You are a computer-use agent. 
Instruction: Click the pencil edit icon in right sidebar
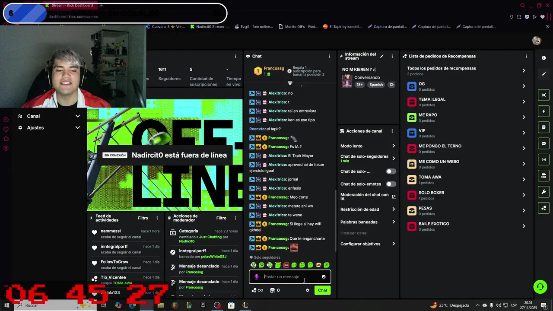pos(543,74)
